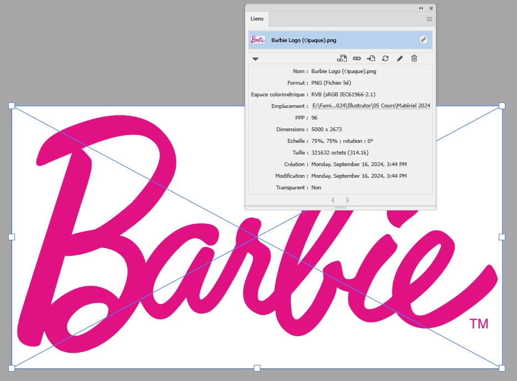517x381 pixels.
Task: Click the Update Link refresh icon
Action: click(x=385, y=58)
